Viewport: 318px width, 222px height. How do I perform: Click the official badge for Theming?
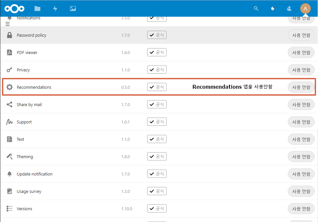click(157, 157)
